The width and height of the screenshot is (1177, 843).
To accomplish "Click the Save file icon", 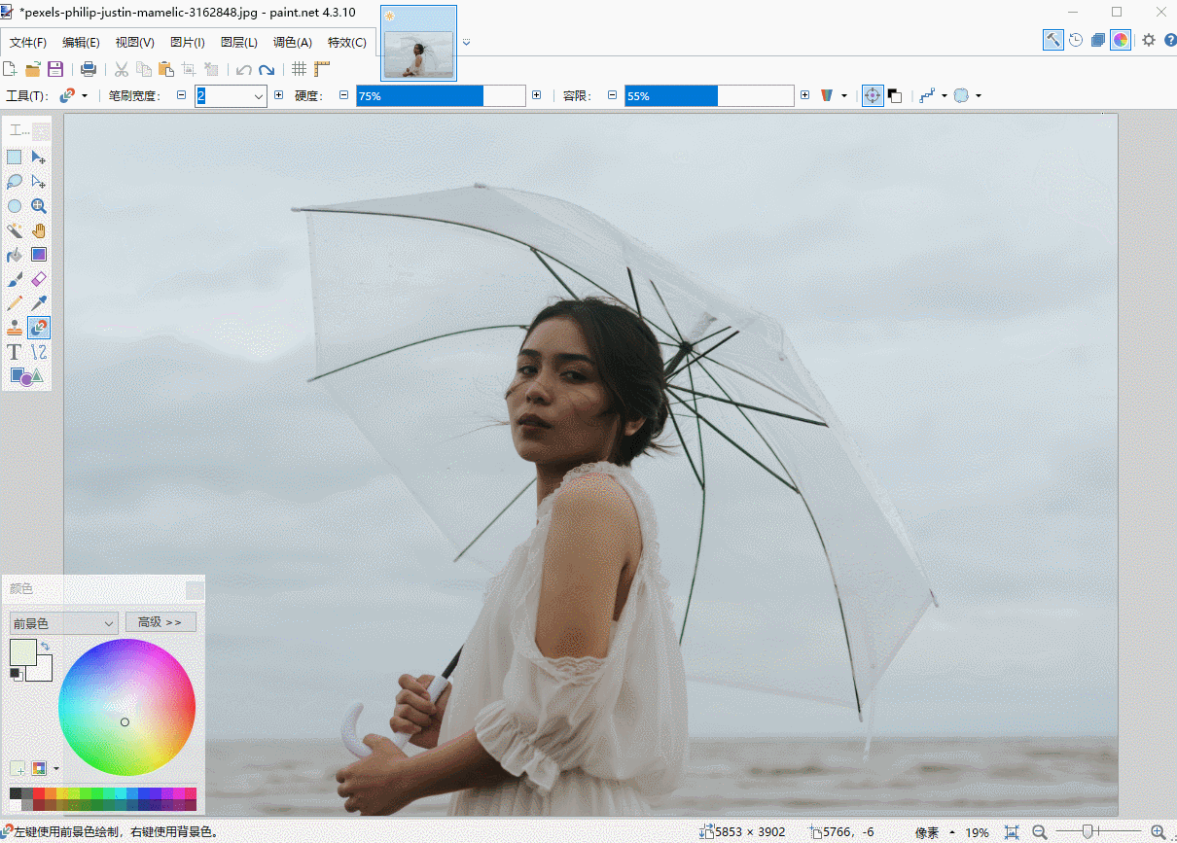I will 55,69.
